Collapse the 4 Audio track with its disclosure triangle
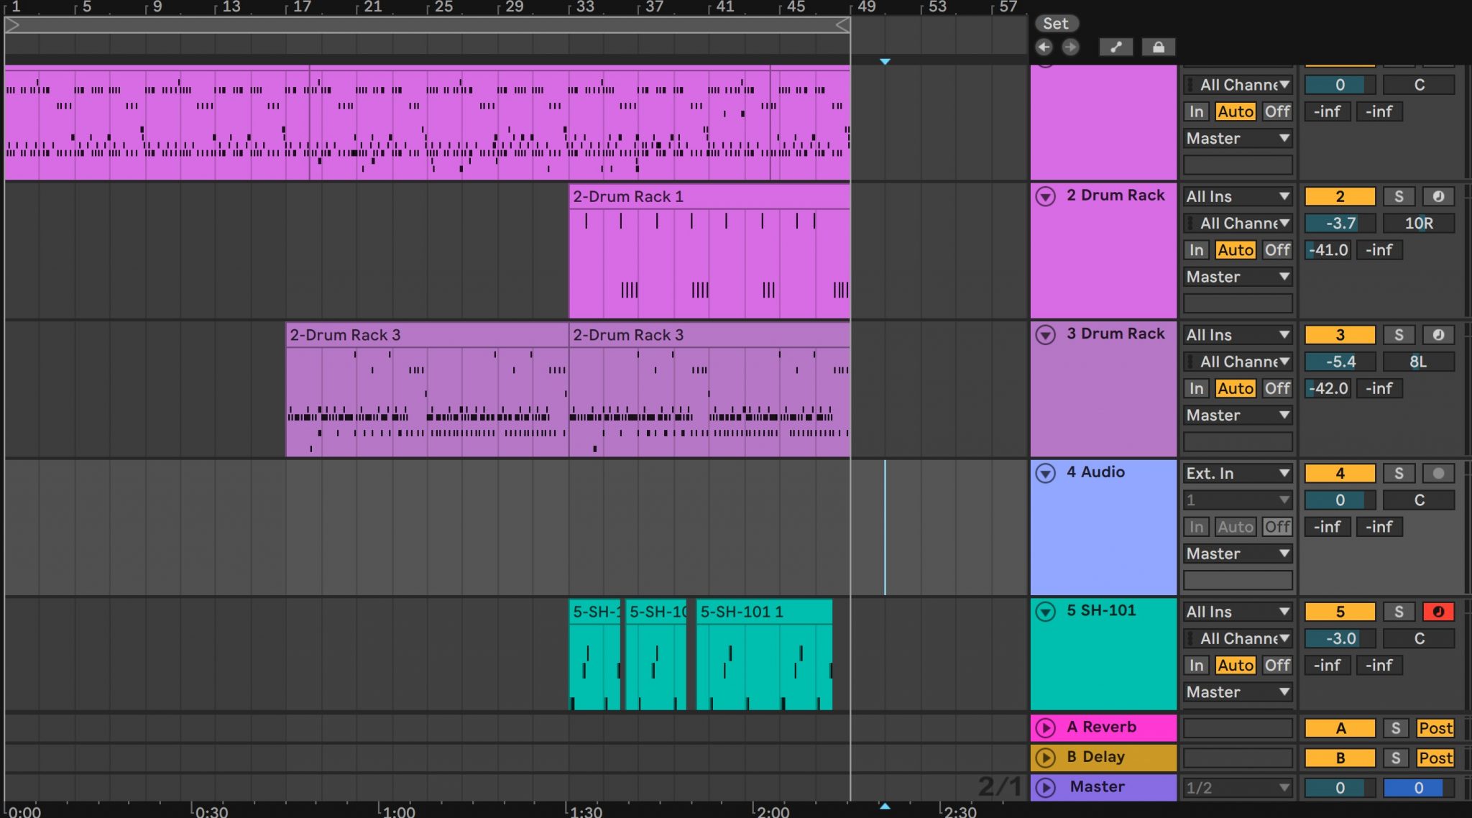The width and height of the screenshot is (1472, 818). tap(1046, 472)
